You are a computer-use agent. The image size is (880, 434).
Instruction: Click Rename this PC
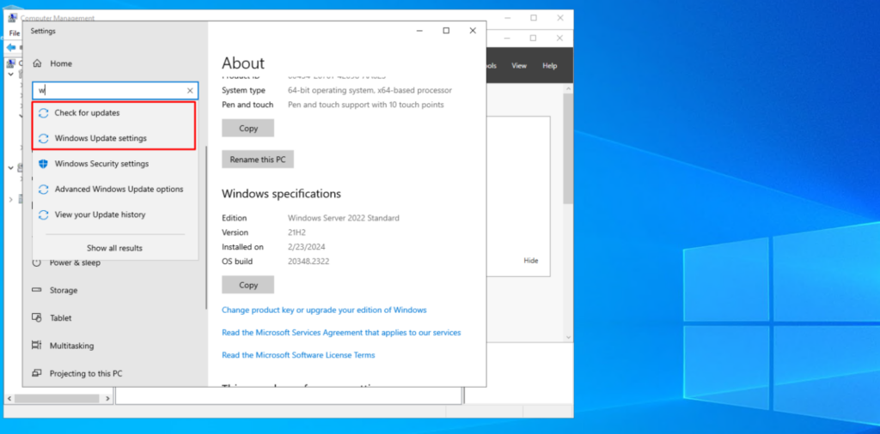click(258, 160)
